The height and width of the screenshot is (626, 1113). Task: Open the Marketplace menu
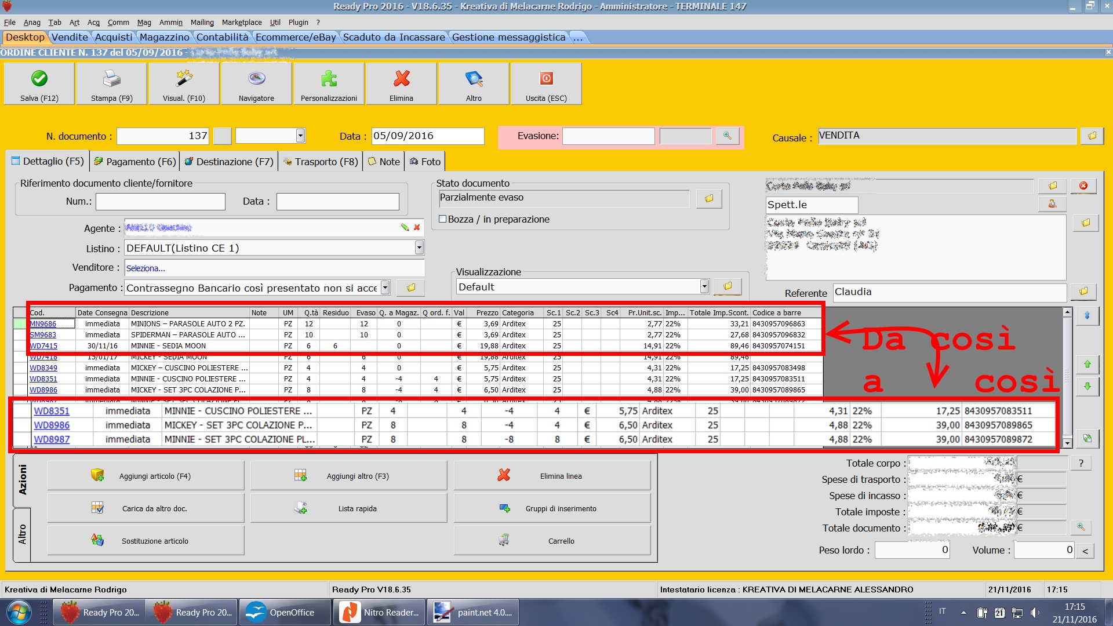click(242, 22)
